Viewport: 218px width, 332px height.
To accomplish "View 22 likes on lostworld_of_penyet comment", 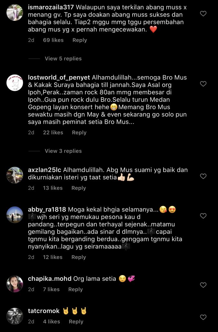I will coord(53,133).
